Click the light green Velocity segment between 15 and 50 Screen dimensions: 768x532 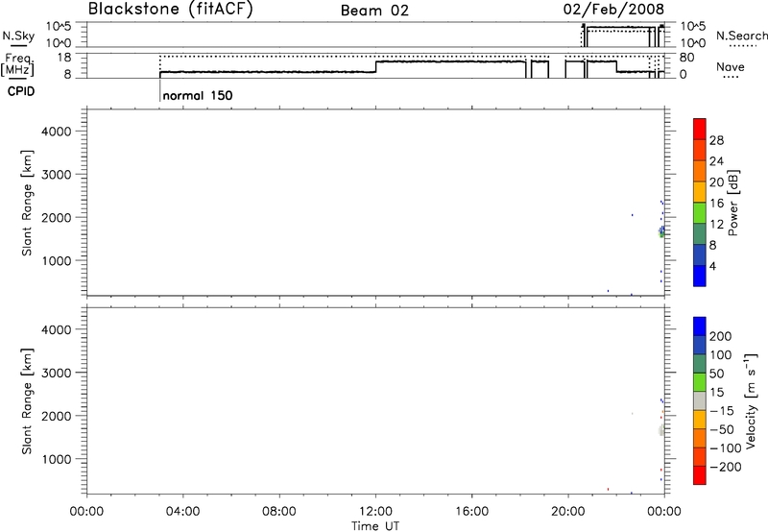click(x=700, y=382)
